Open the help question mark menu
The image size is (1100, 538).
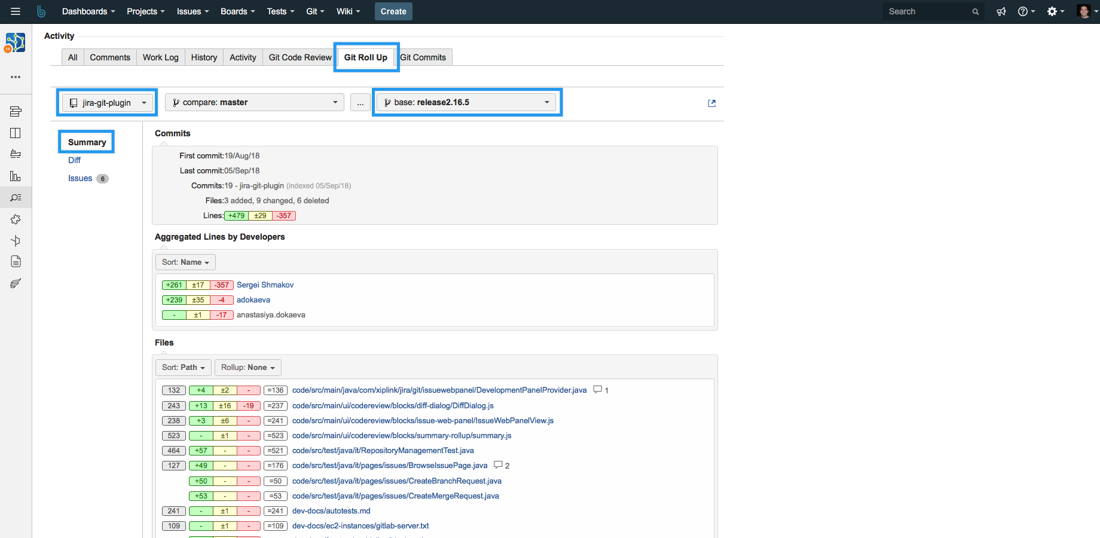pos(1025,11)
